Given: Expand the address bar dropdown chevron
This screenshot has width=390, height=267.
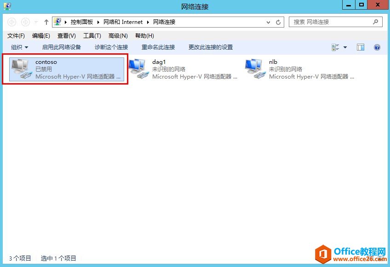Looking at the screenshot, I should [x=269, y=22].
